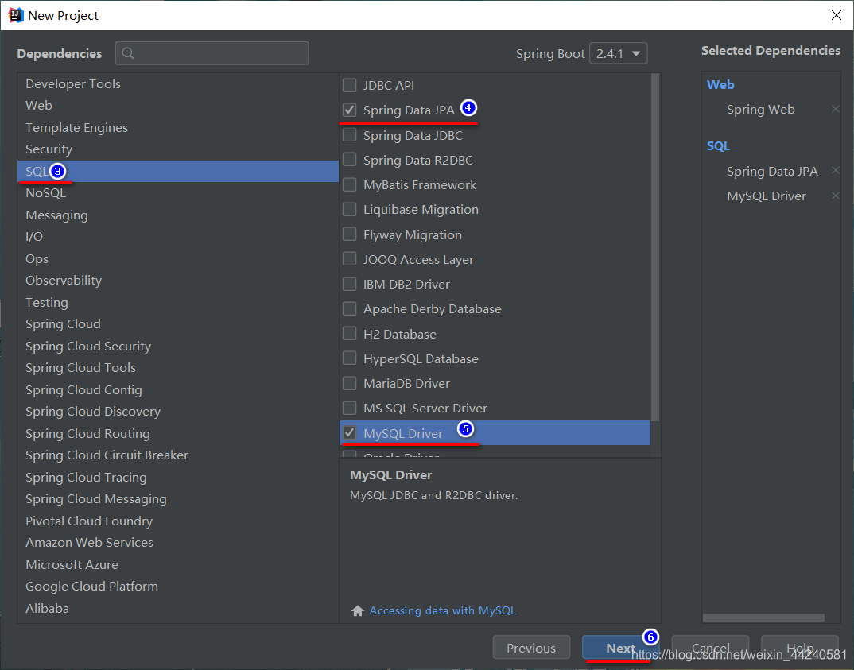Select the Observability category
This screenshot has height=670, width=854.
178,281
